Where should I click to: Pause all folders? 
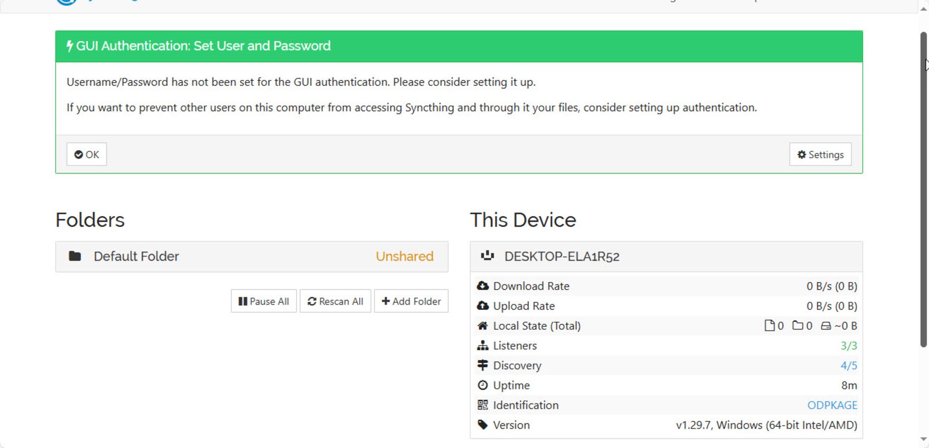(x=264, y=301)
